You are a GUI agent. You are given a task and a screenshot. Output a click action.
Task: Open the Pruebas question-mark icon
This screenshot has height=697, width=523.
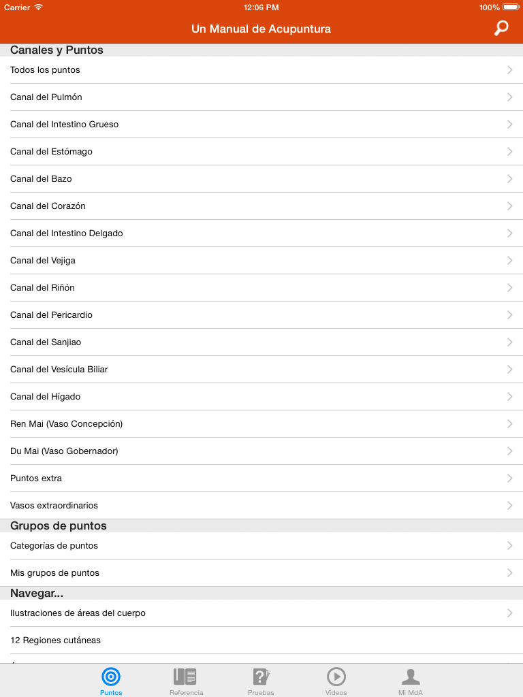[261, 677]
